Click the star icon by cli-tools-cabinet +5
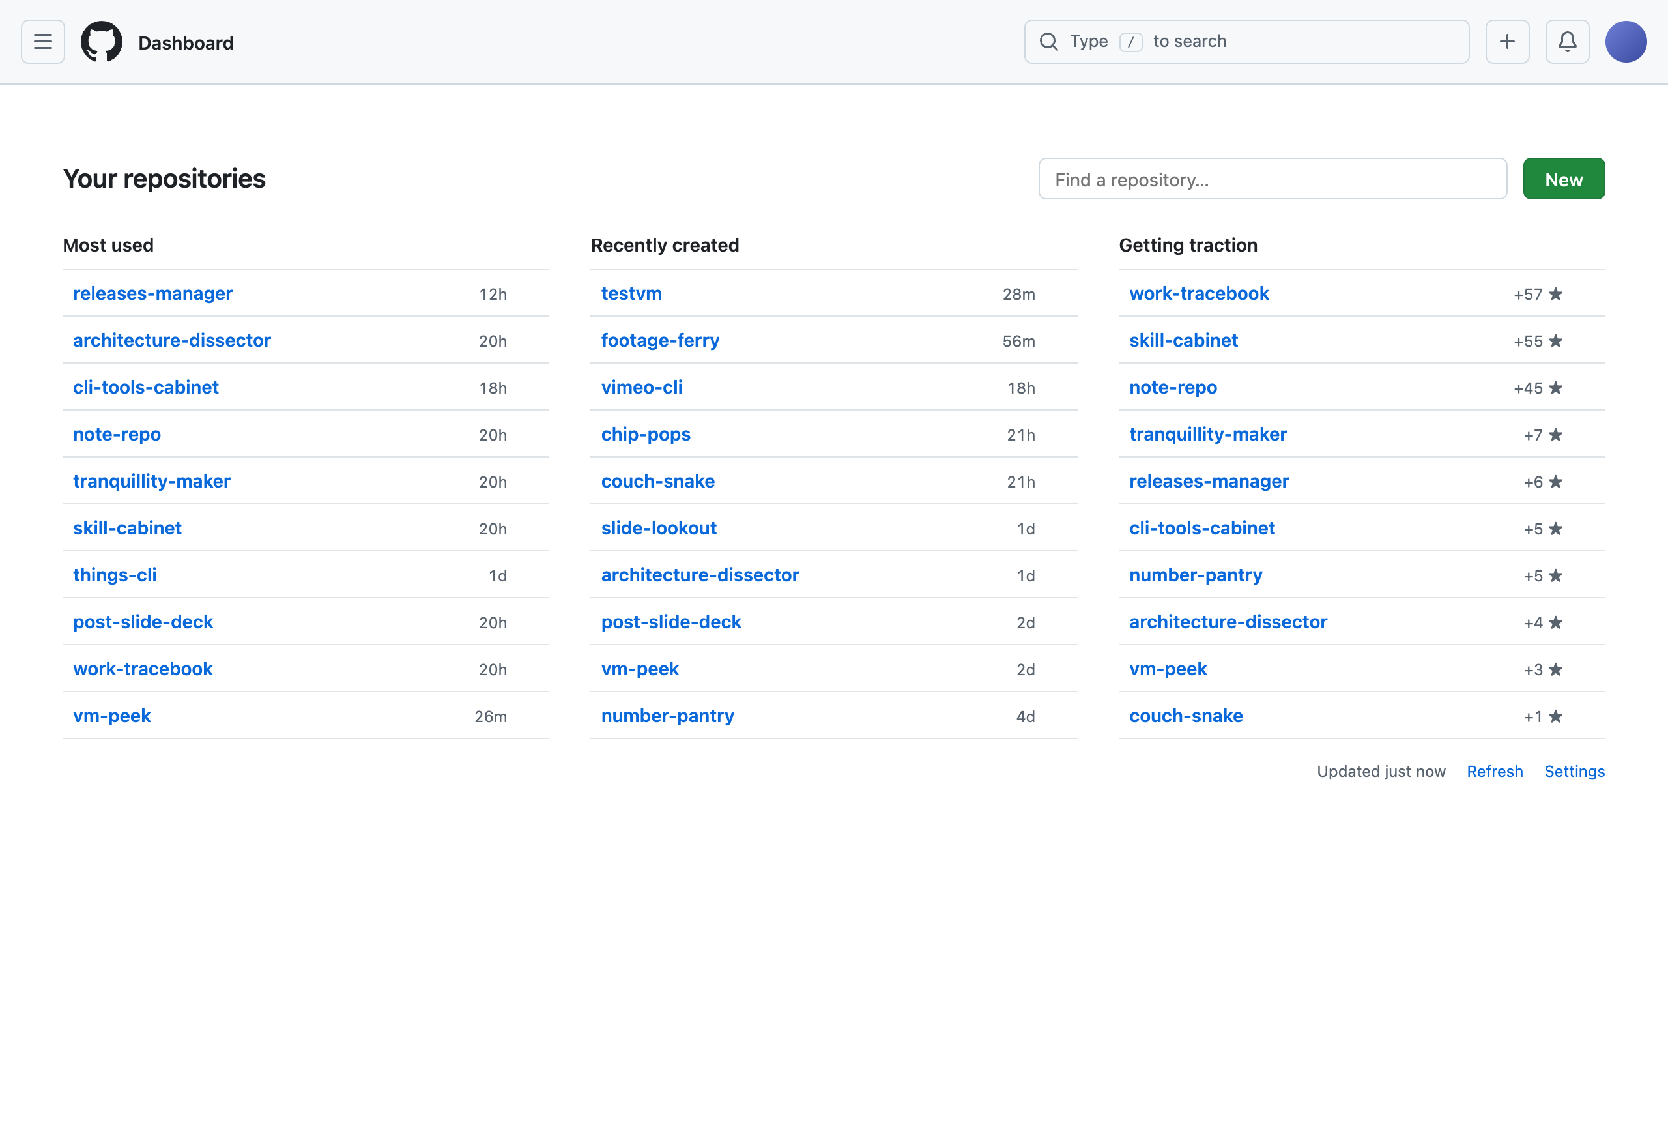Image resolution: width=1668 pixels, height=1121 pixels. point(1556,529)
